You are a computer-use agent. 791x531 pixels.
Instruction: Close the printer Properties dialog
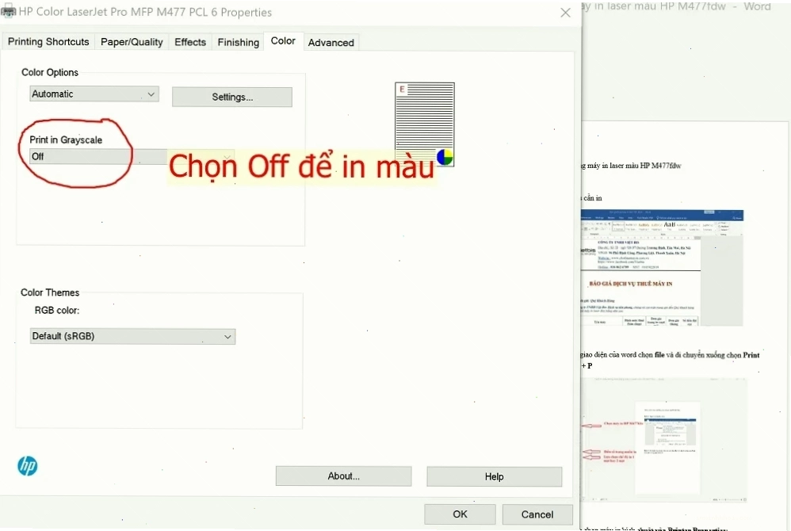(x=565, y=13)
